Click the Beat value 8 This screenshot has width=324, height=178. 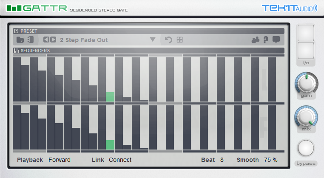click(222, 160)
